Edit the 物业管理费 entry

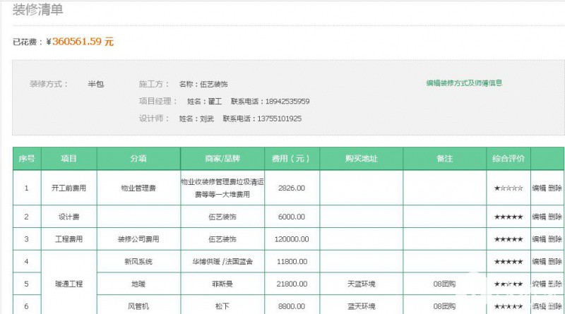coord(539,188)
